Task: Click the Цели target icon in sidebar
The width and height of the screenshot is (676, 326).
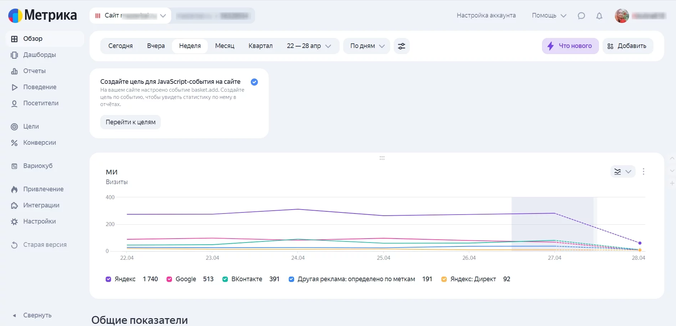Action: (14, 126)
